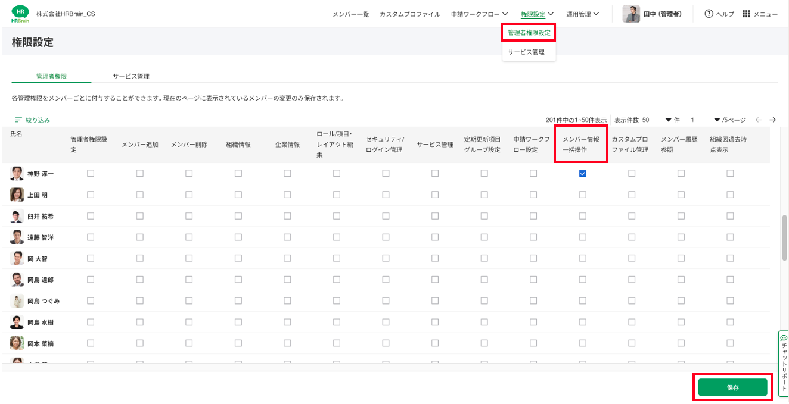
Task: Expand 運用管理 dropdown menu
Action: (x=583, y=14)
